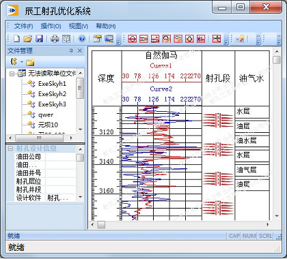Click the chart's horizontal scrollbar thumb

click(101, 225)
